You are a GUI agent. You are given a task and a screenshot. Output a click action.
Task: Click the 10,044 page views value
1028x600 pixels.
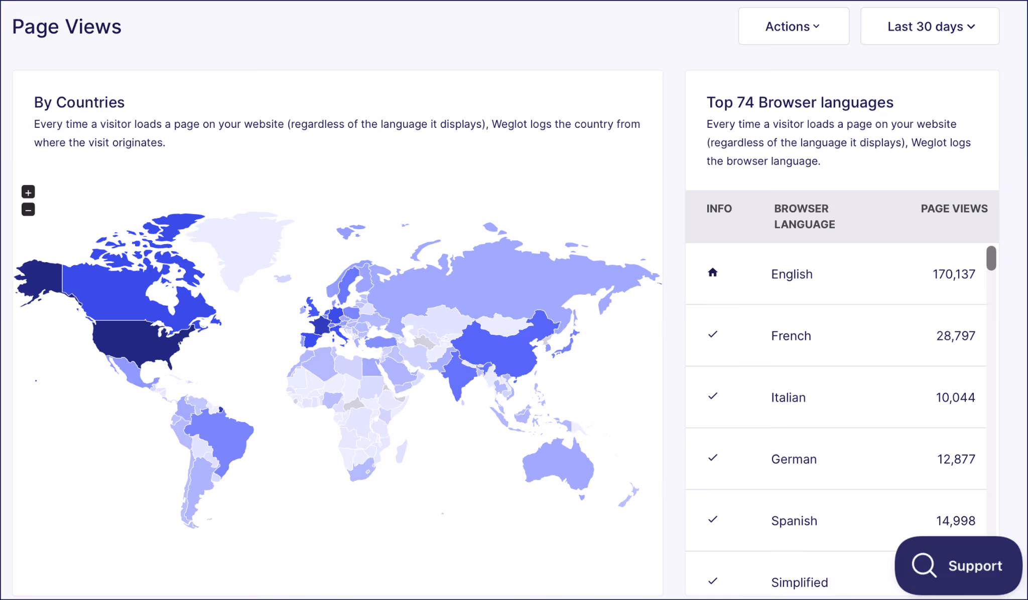(955, 397)
